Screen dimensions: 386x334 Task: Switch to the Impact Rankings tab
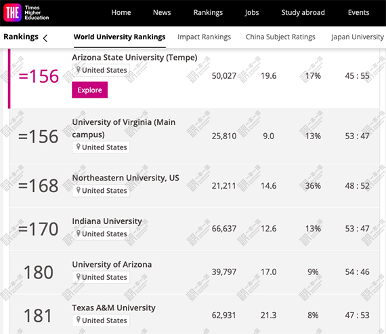click(204, 37)
